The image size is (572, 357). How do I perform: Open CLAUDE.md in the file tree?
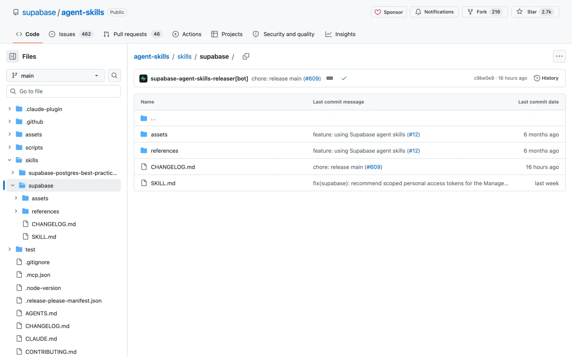[41, 339]
